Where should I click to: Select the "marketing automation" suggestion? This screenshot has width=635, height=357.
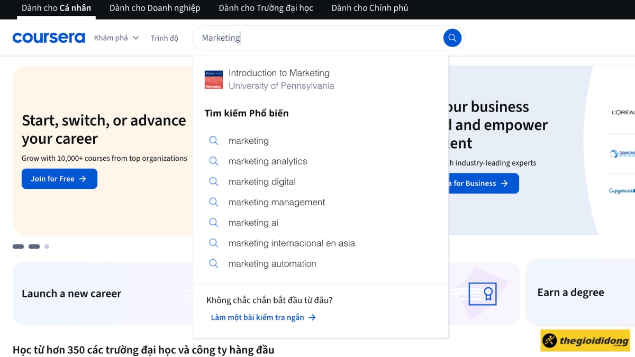[x=272, y=264]
